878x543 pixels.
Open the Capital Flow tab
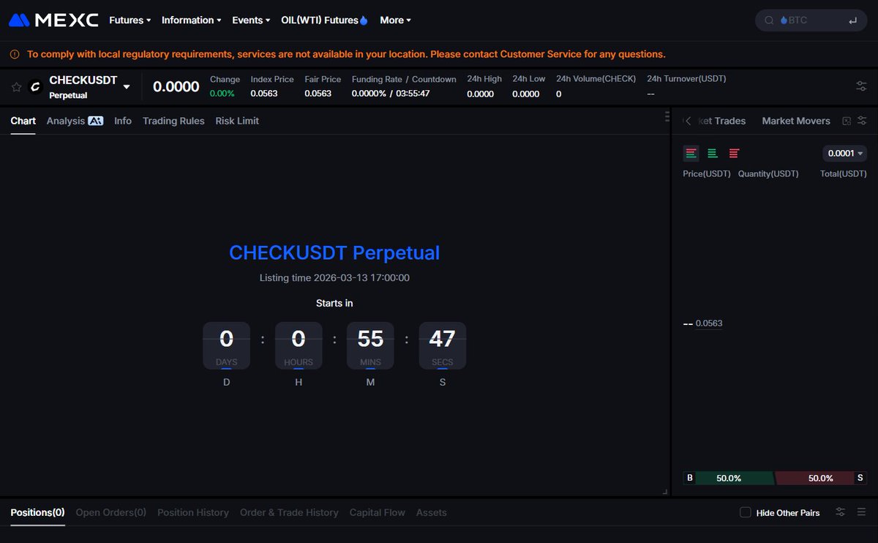click(378, 512)
